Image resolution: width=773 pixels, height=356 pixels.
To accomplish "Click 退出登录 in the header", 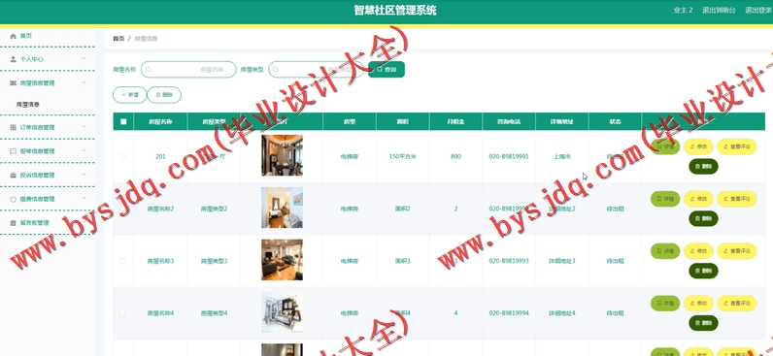I will 758,11.
